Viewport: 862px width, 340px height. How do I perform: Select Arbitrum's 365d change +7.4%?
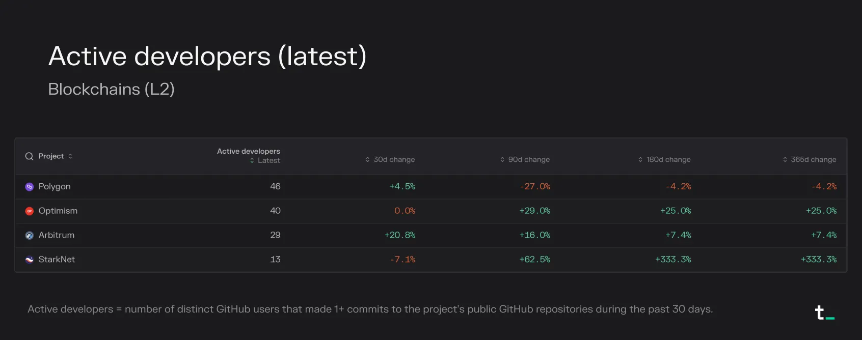click(824, 235)
